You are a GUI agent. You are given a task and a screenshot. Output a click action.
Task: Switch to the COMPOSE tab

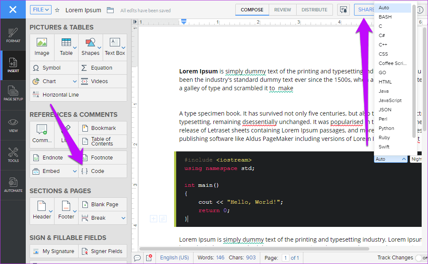(252, 10)
